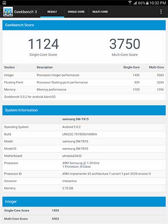Tap Integer Multi-Core Score label at bottom

pyautogui.click(x=16, y=219)
